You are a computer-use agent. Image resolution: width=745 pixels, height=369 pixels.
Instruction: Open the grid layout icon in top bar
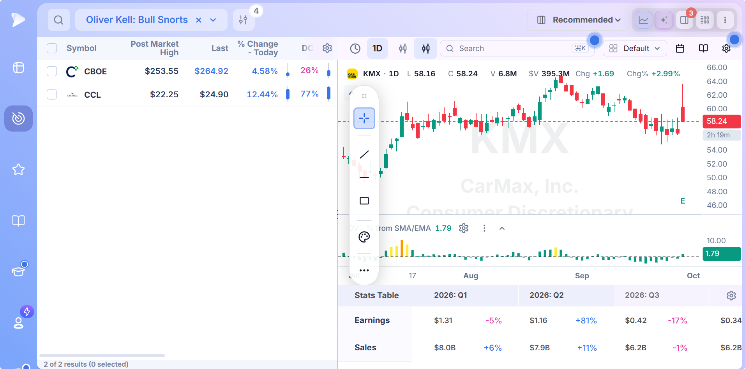704,20
